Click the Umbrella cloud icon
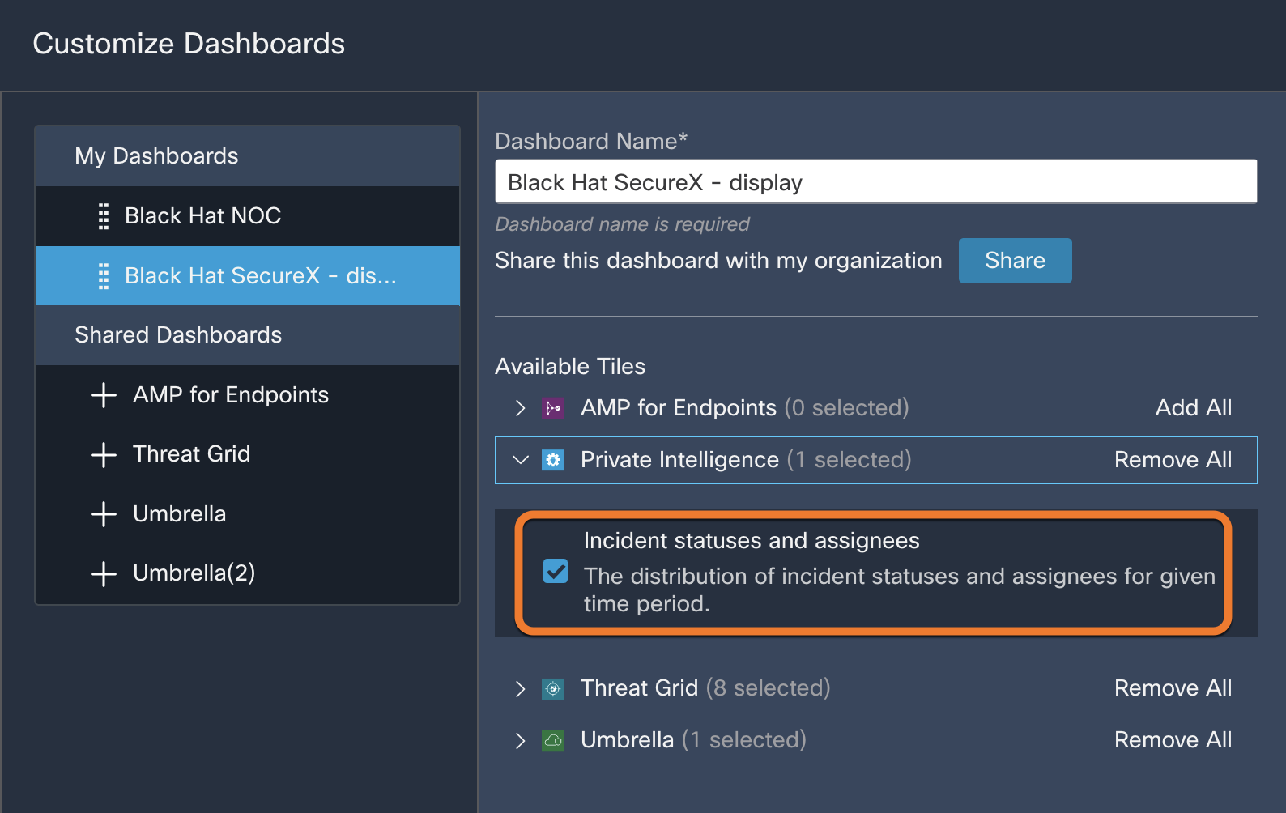 click(x=553, y=740)
